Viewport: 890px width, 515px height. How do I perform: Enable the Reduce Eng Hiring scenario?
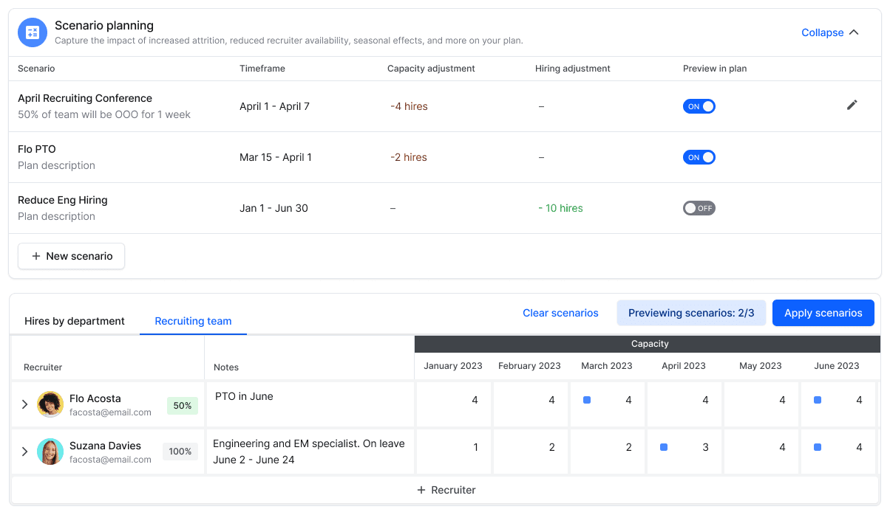[699, 207]
